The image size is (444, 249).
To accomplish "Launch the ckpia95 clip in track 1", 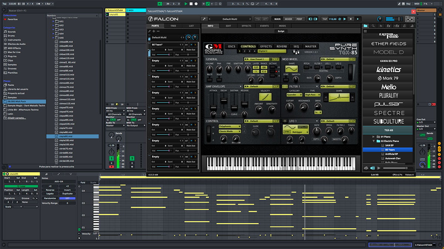I will tap(107, 14).
